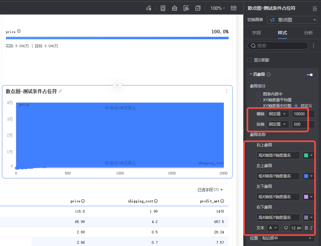Switch to the 分析 tab
The image size is (321, 246).
[x=308, y=33]
